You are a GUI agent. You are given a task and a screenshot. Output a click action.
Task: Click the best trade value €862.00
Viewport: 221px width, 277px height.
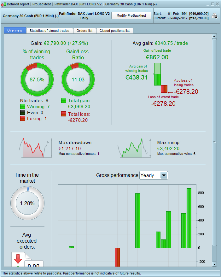coord(157,57)
